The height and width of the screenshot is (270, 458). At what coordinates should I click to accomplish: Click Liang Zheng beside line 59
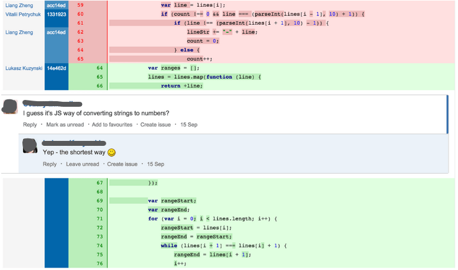click(x=18, y=5)
